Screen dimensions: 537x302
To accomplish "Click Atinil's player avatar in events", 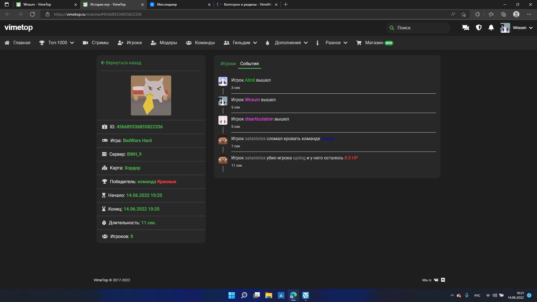I will click(x=223, y=81).
